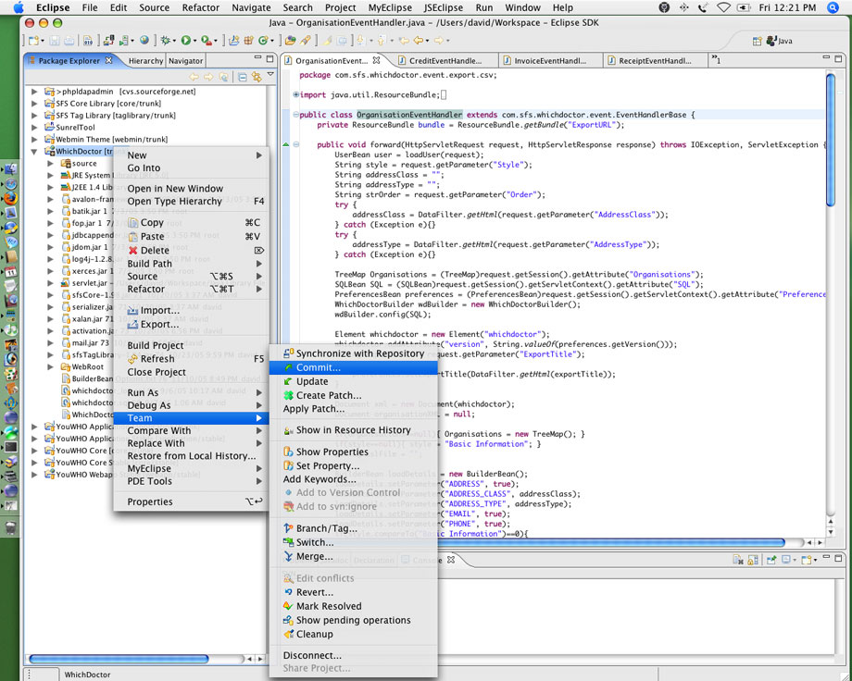
Task: Choose Show in Resource History
Action: pyautogui.click(x=353, y=430)
